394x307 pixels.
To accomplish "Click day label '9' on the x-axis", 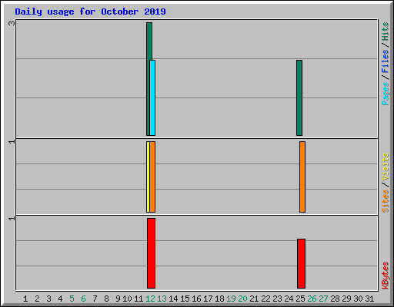I will coord(118,299).
